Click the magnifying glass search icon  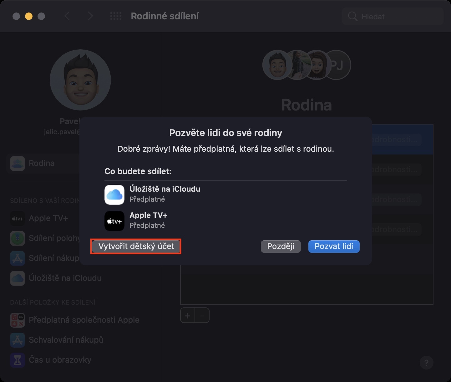pyautogui.click(x=352, y=17)
